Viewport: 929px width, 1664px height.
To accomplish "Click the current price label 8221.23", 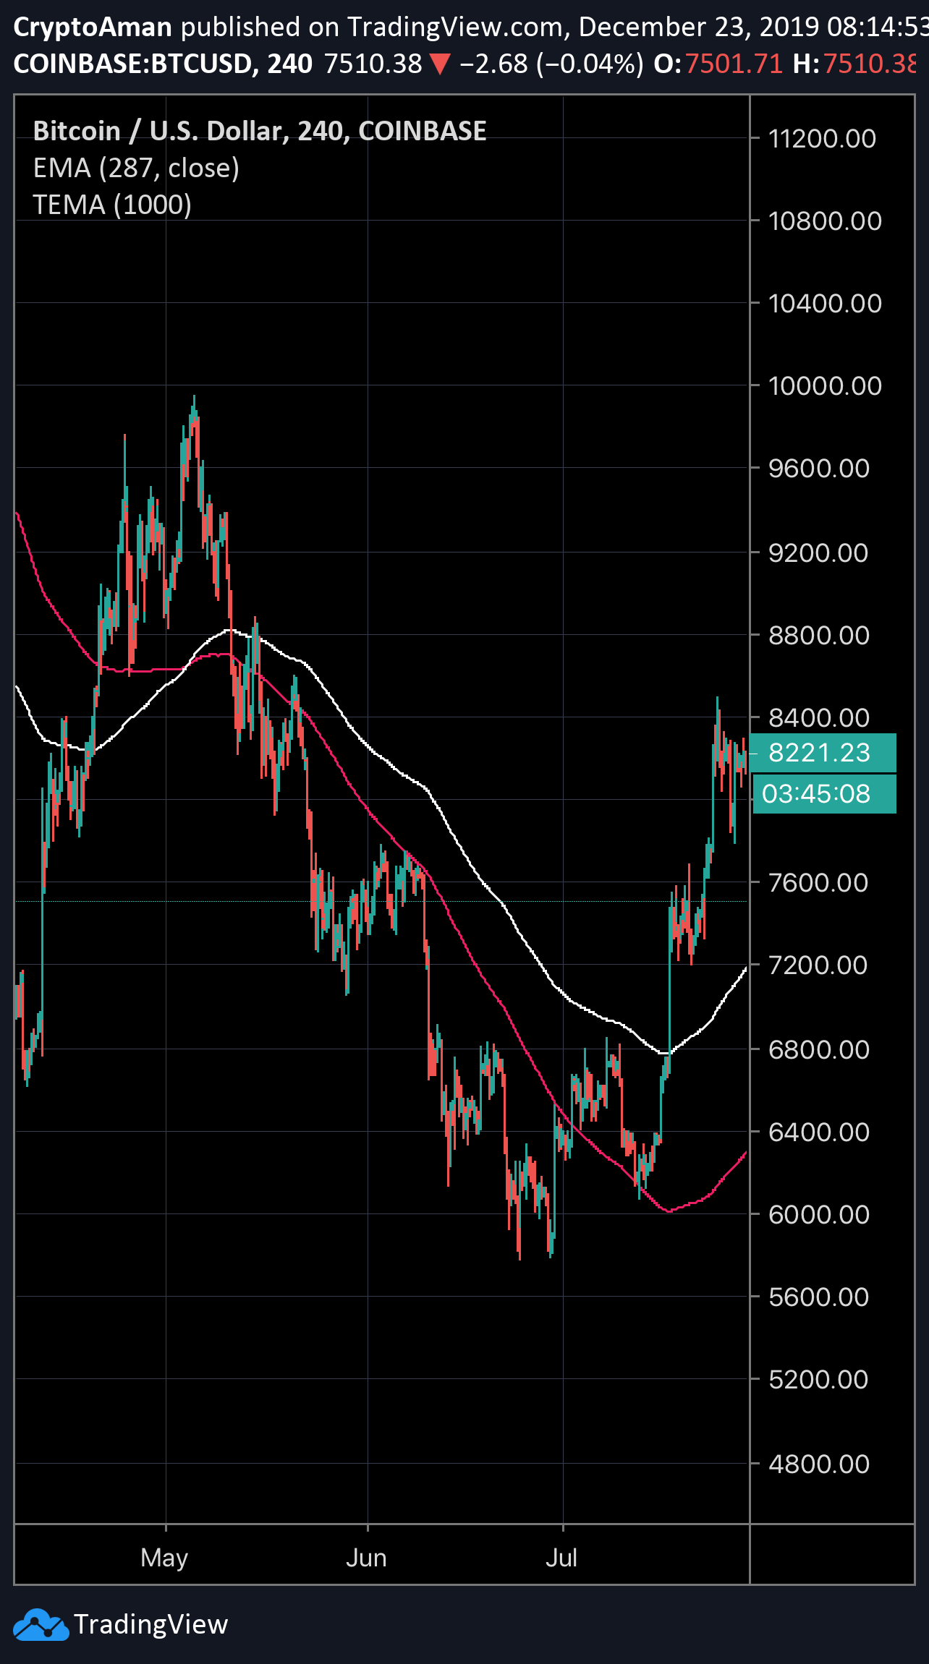I will [x=824, y=753].
